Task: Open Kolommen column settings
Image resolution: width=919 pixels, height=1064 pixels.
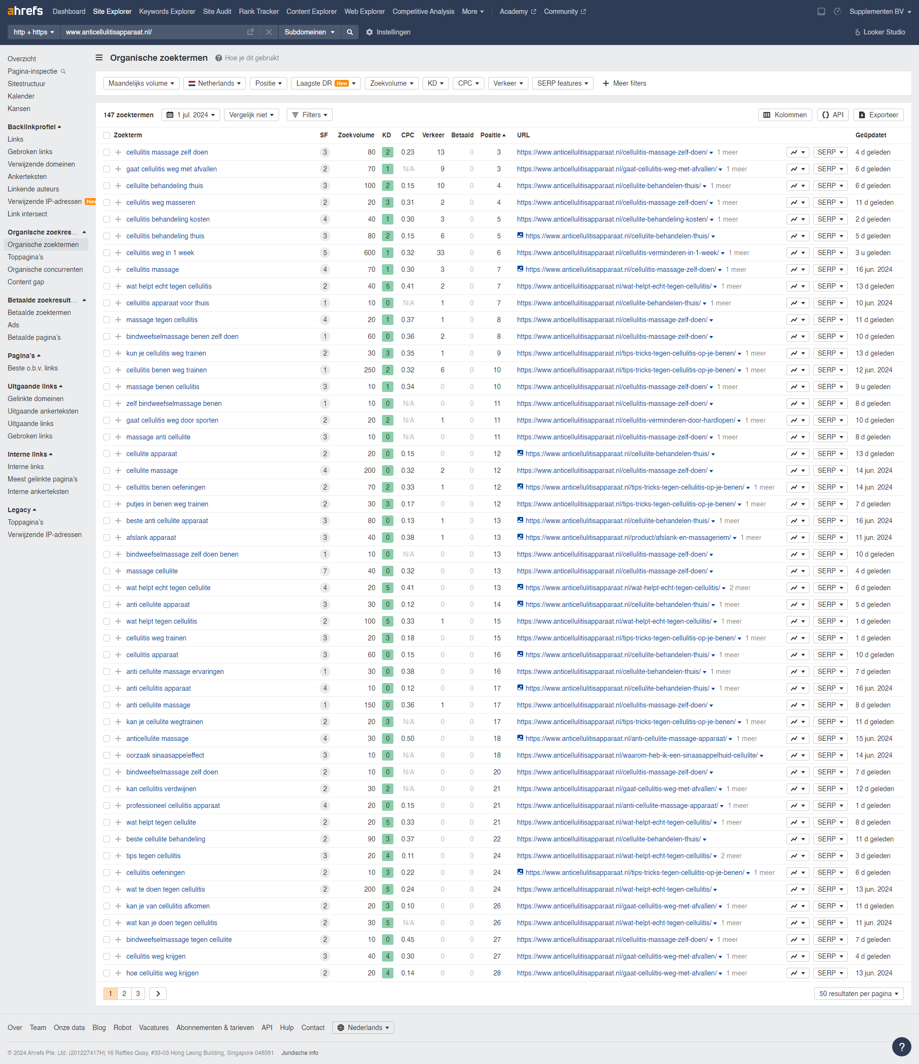Action: pos(785,115)
